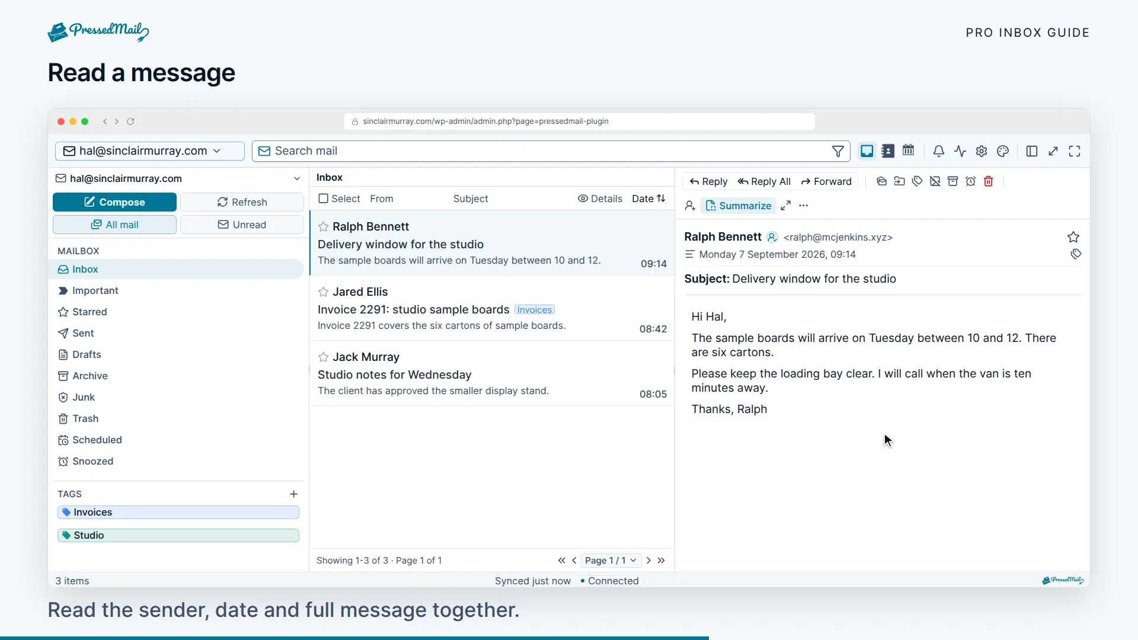The image size is (1138, 640).
Task: Toggle Details visibility in list header
Action: pyautogui.click(x=600, y=199)
